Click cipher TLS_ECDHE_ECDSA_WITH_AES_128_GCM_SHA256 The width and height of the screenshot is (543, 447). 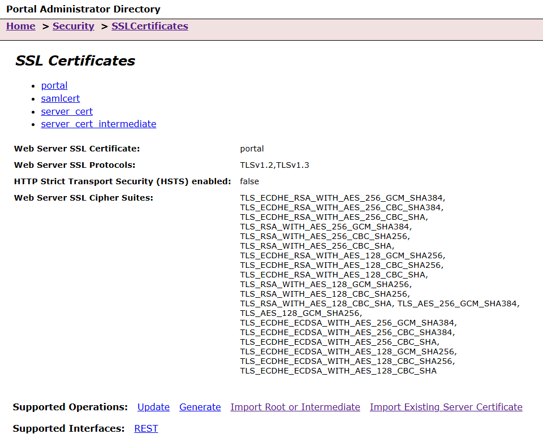pos(347,351)
